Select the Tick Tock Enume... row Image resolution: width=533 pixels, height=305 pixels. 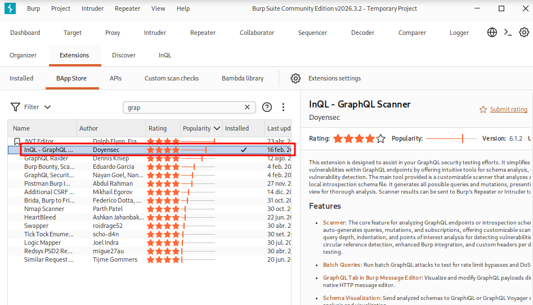point(150,234)
